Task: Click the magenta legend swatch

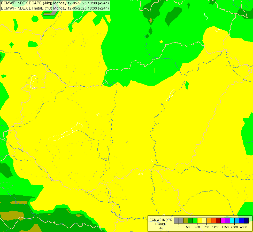Action: click(223, 221)
